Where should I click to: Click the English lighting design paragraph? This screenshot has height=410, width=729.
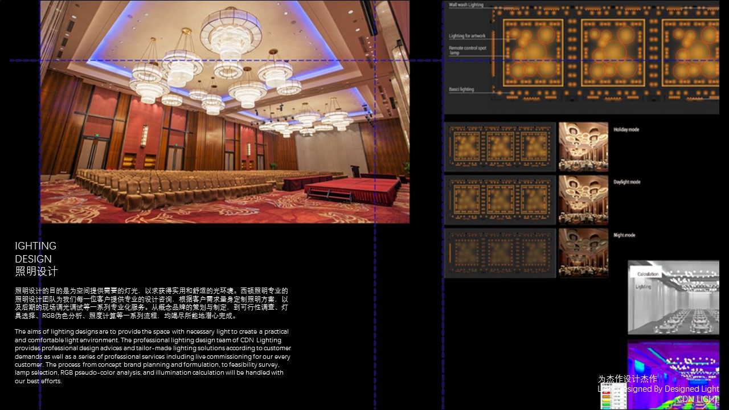tap(153, 356)
